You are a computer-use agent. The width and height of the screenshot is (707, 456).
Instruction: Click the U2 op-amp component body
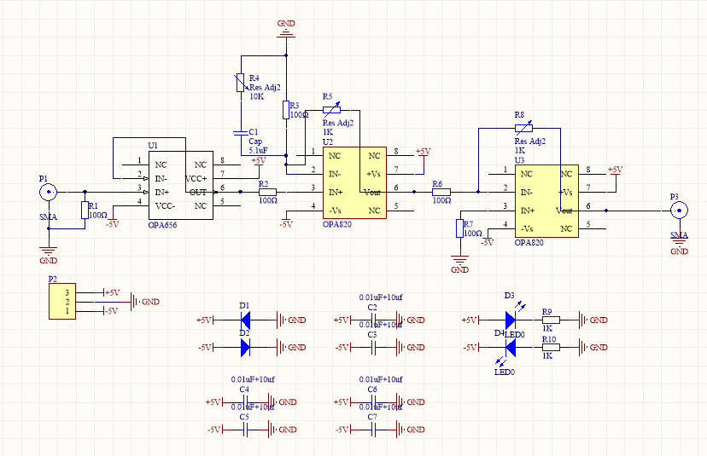354,182
